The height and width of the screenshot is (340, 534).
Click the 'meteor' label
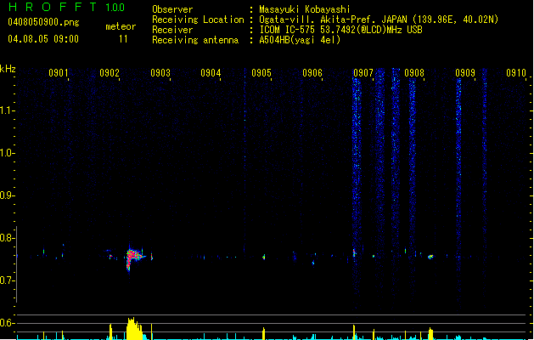(x=121, y=26)
